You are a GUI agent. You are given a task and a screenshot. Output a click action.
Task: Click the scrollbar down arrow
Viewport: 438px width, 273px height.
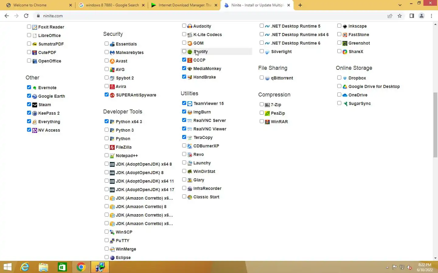[x=435, y=258]
